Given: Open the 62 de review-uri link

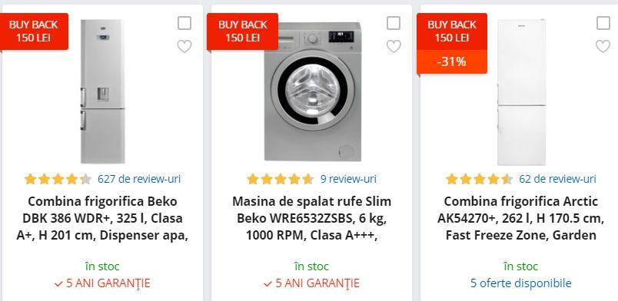Looking at the screenshot, I should (x=558, y=179).
